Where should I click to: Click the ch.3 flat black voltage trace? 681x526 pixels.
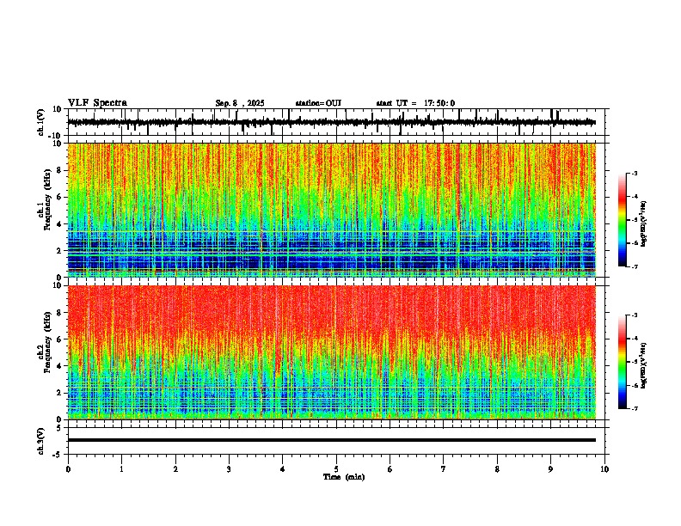click(332, 440)
